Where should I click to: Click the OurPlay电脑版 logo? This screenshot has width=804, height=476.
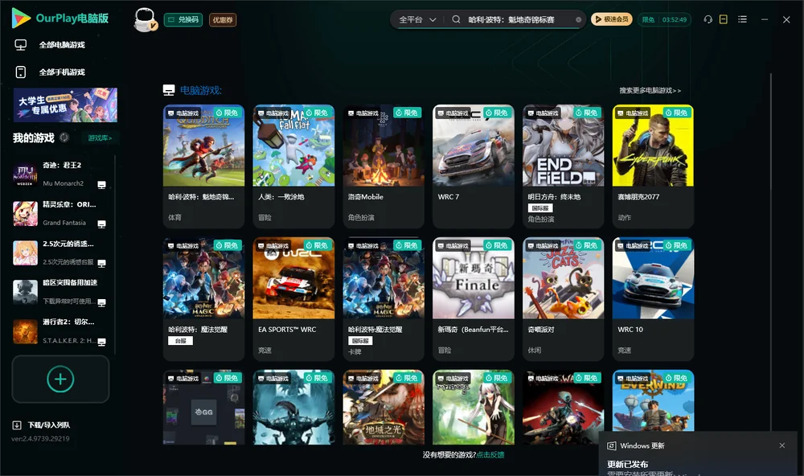point(60,18)
